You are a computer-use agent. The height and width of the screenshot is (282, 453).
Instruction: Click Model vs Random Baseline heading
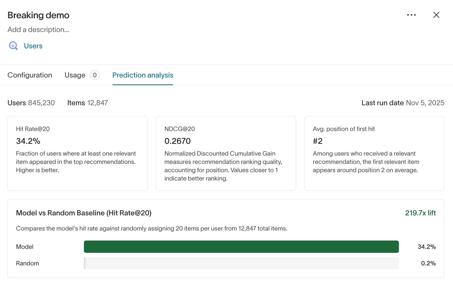tap(84, 213)
